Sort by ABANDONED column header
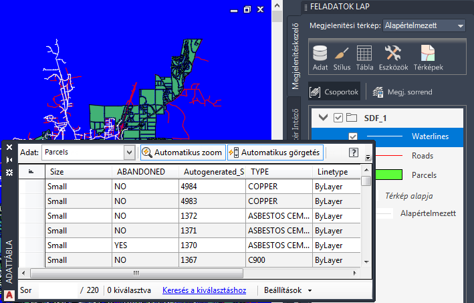This screenshot has height=303, width=474. point(145,172)
